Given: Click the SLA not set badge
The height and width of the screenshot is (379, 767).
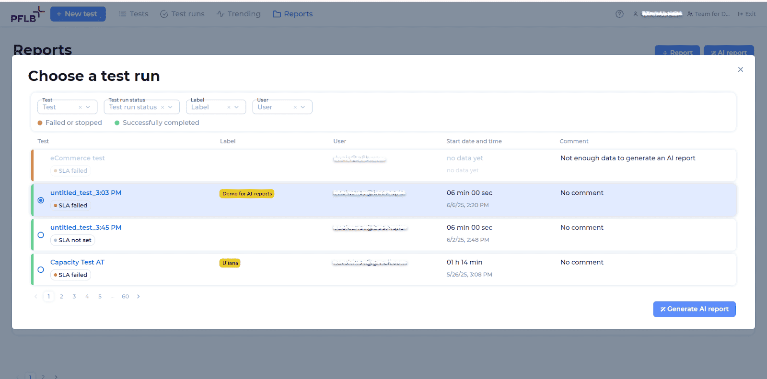Looking at the screenshot, I should (x=72, y=240).
